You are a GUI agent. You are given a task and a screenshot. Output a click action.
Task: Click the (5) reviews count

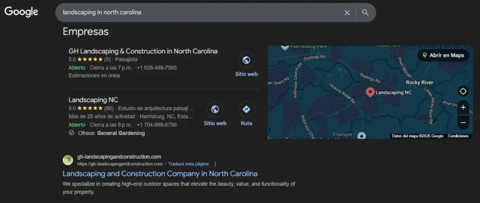pos(107,60)
